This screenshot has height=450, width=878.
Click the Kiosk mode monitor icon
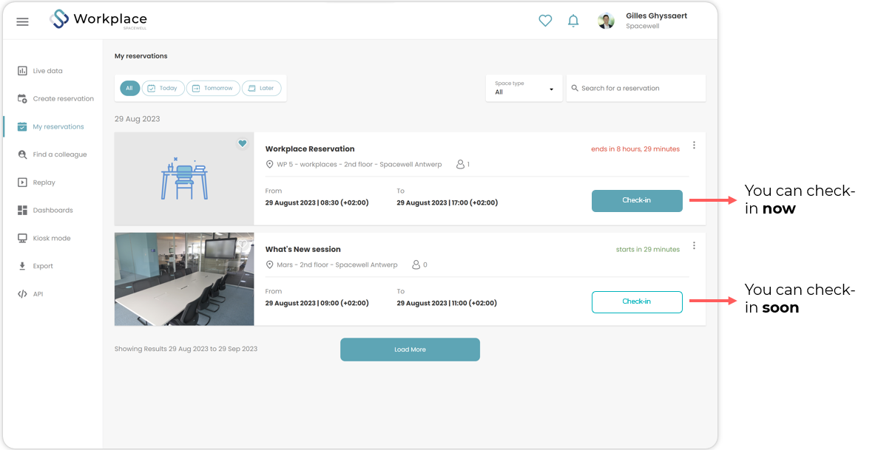22,239
